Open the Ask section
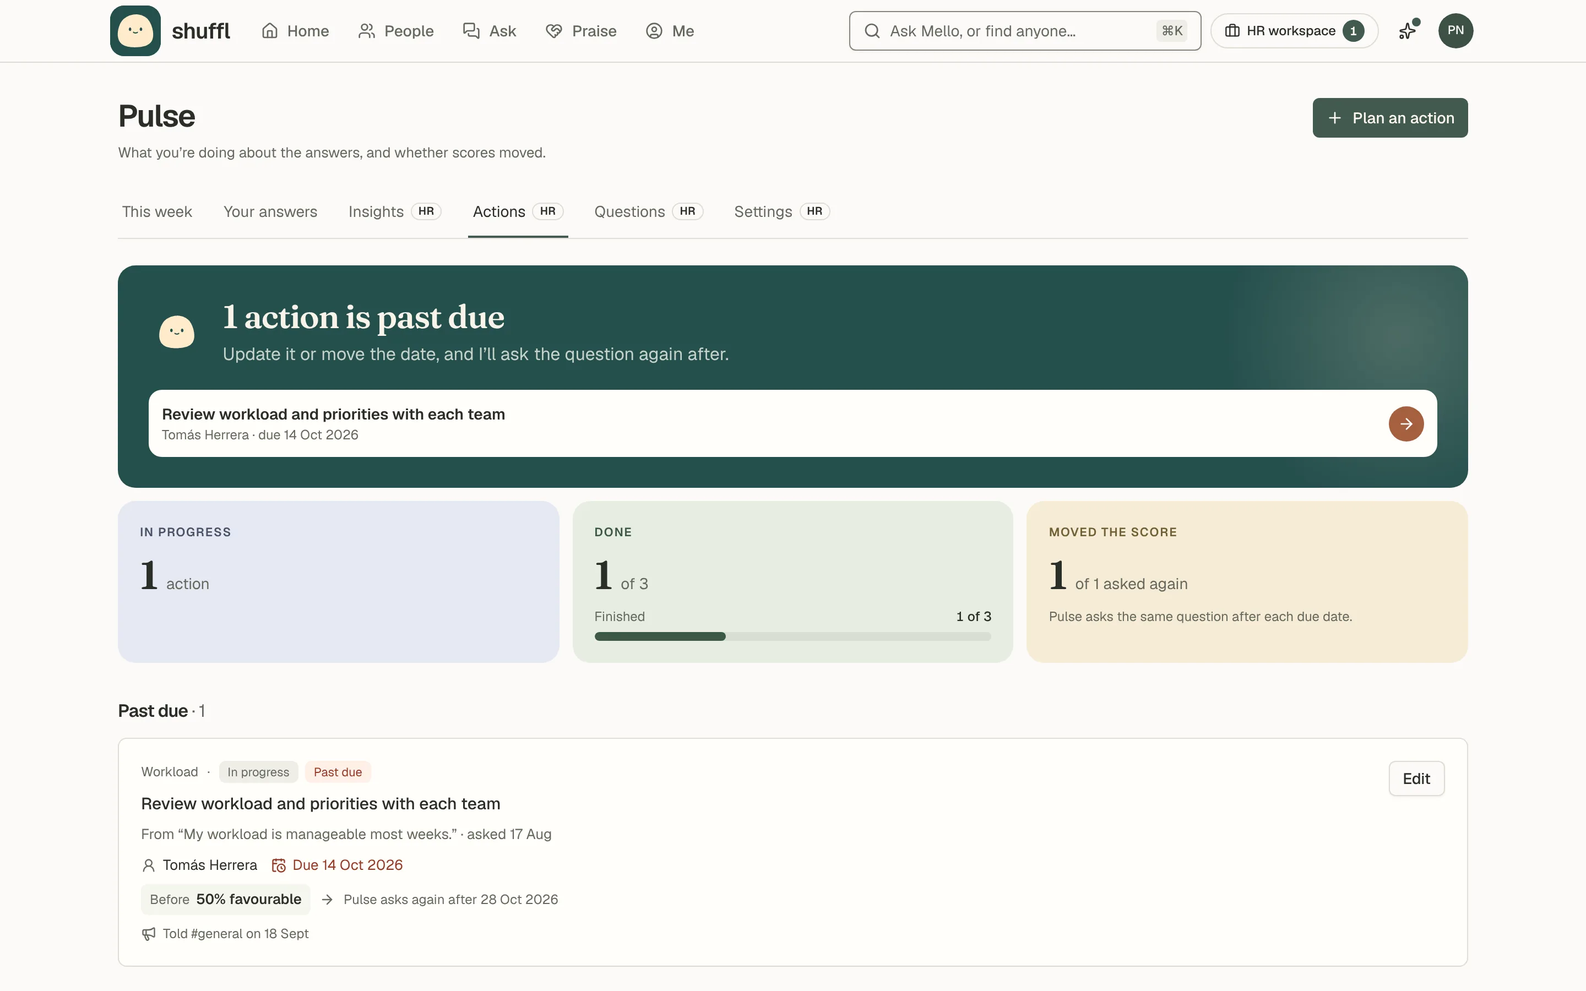This screenshot has height=991, width=1586. click(490, 31)
